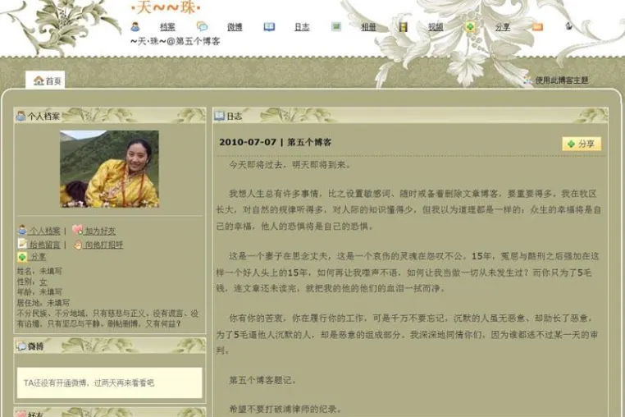Click the 女 gender link
This screenshot has width=625, height=417.
(x=43, y=282)
